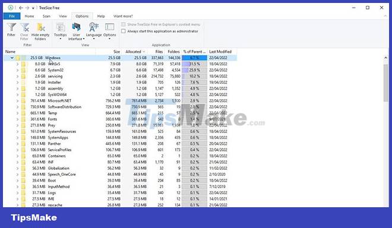Image resolution: width=392 pixels, height=228 pixels.
Task: Open the Want more? tab
Action: 124,16
